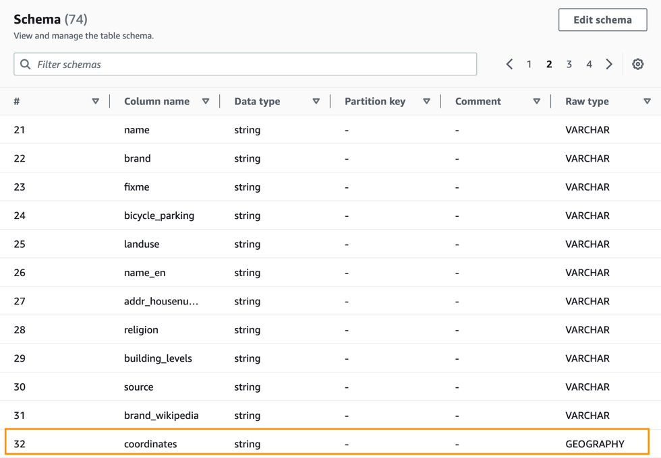Go to previous page using left chevron
This screenshot has width=661, height=458.
[x=509, y=64]
